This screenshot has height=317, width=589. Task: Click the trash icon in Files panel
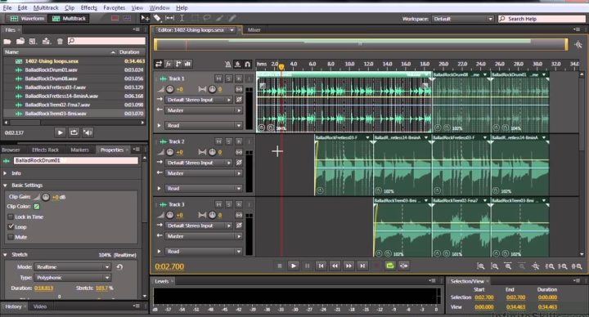pyautogui.click(x=60, y=42)
